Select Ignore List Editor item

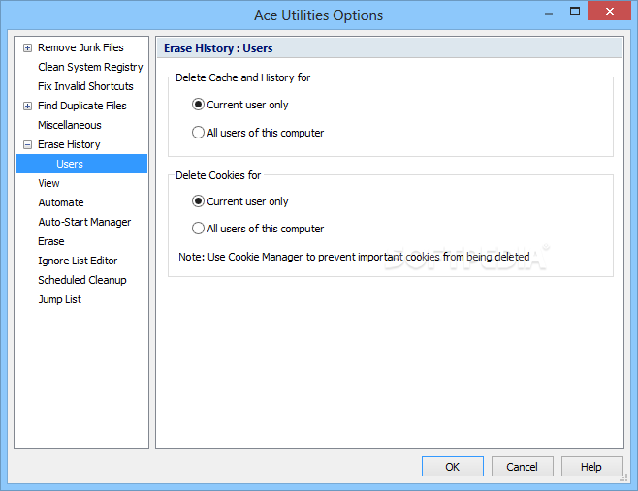pos(78,261)
